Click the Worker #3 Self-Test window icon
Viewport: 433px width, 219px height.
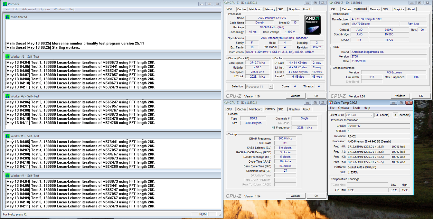pyautogui.click(x=7, y=136)
